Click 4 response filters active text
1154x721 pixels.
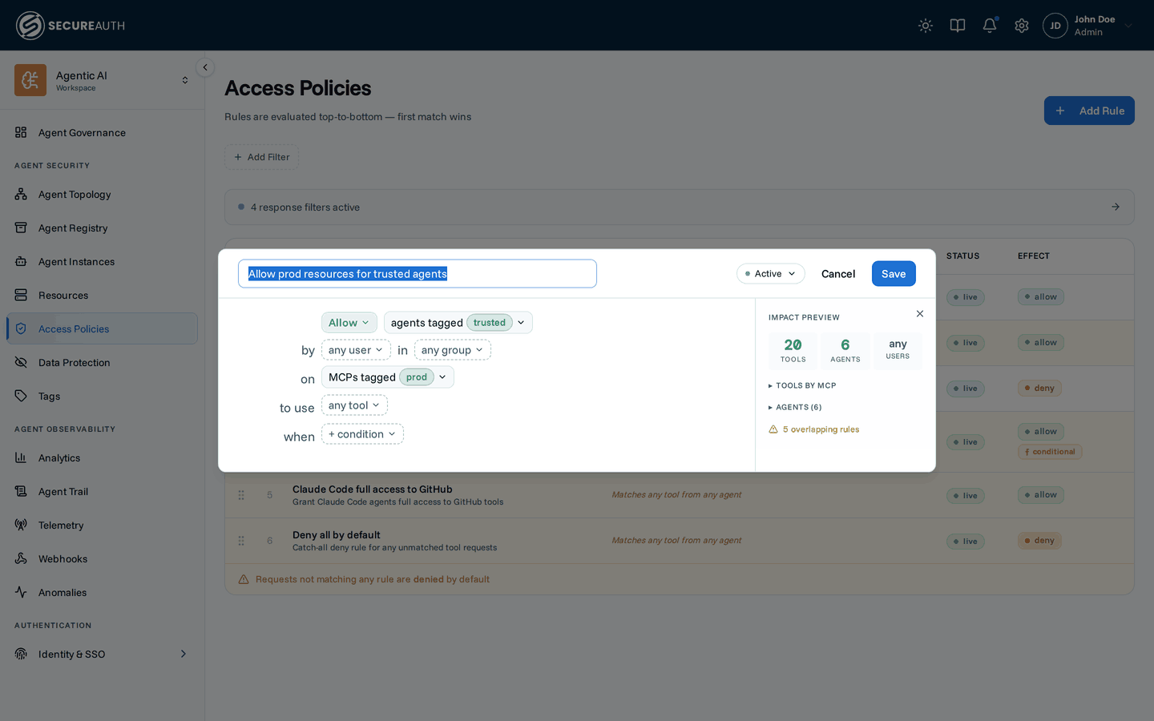pos(305,207)
